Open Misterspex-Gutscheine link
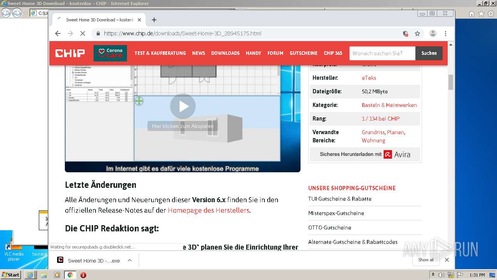Image resolution: width=497 pixels, height=280 pixels. click(x=336, y=213)
